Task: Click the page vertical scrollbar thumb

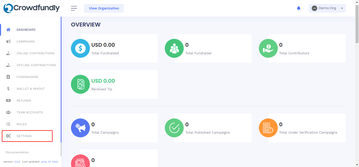Action: point(357,24)
